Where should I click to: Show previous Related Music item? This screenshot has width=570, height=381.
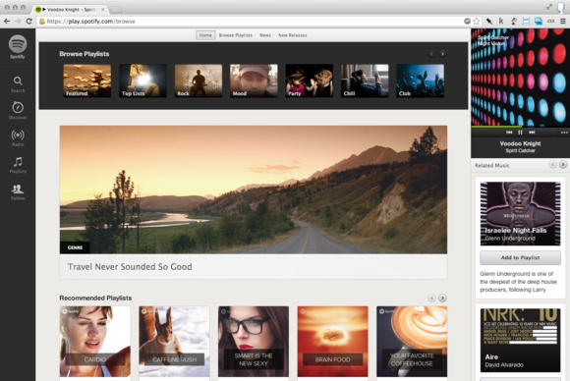[552, 165]
